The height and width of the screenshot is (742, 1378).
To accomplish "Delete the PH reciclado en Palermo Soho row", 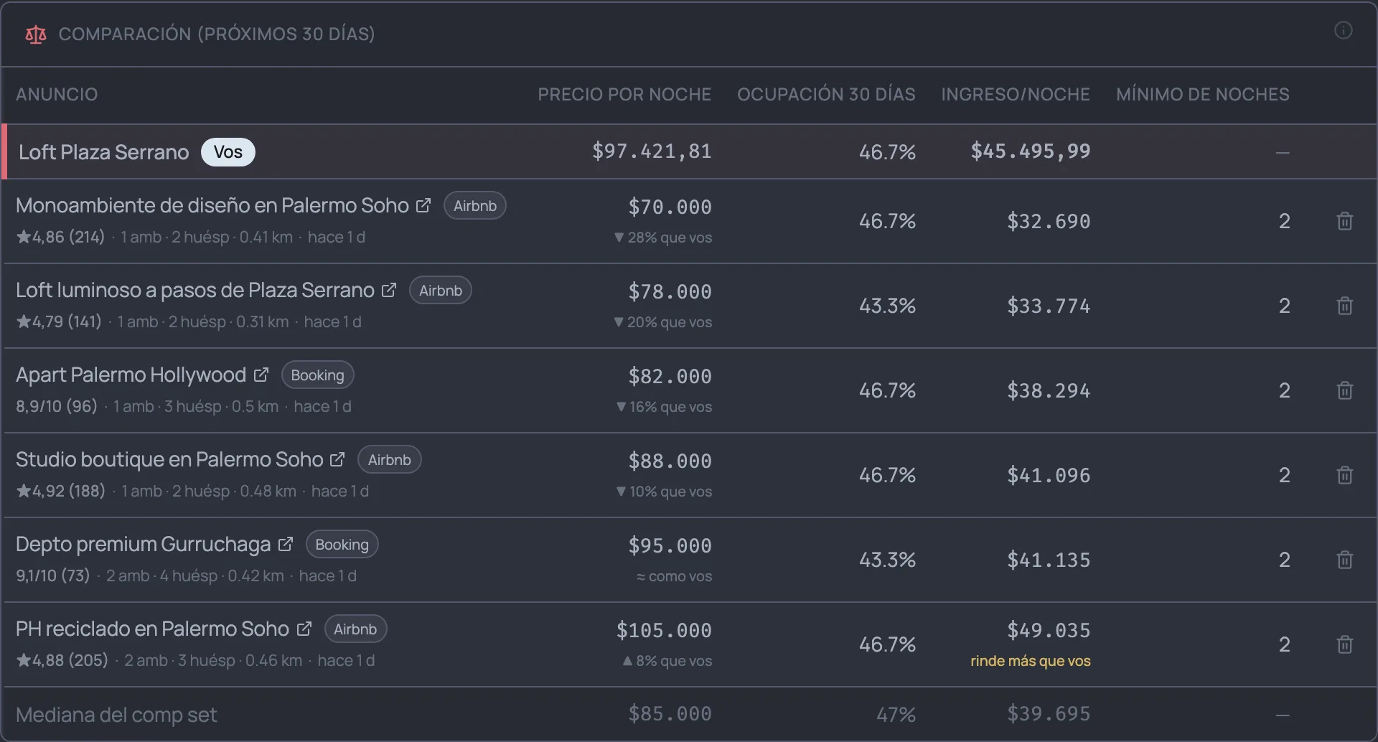I will tap(1344, 644).
